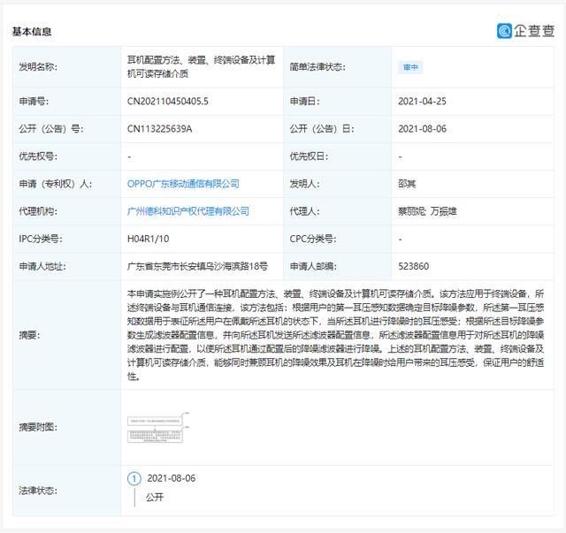Screen dimensions: 566x533
Task: Select the IPC classification H04R1/10
Action: (148, 239)
